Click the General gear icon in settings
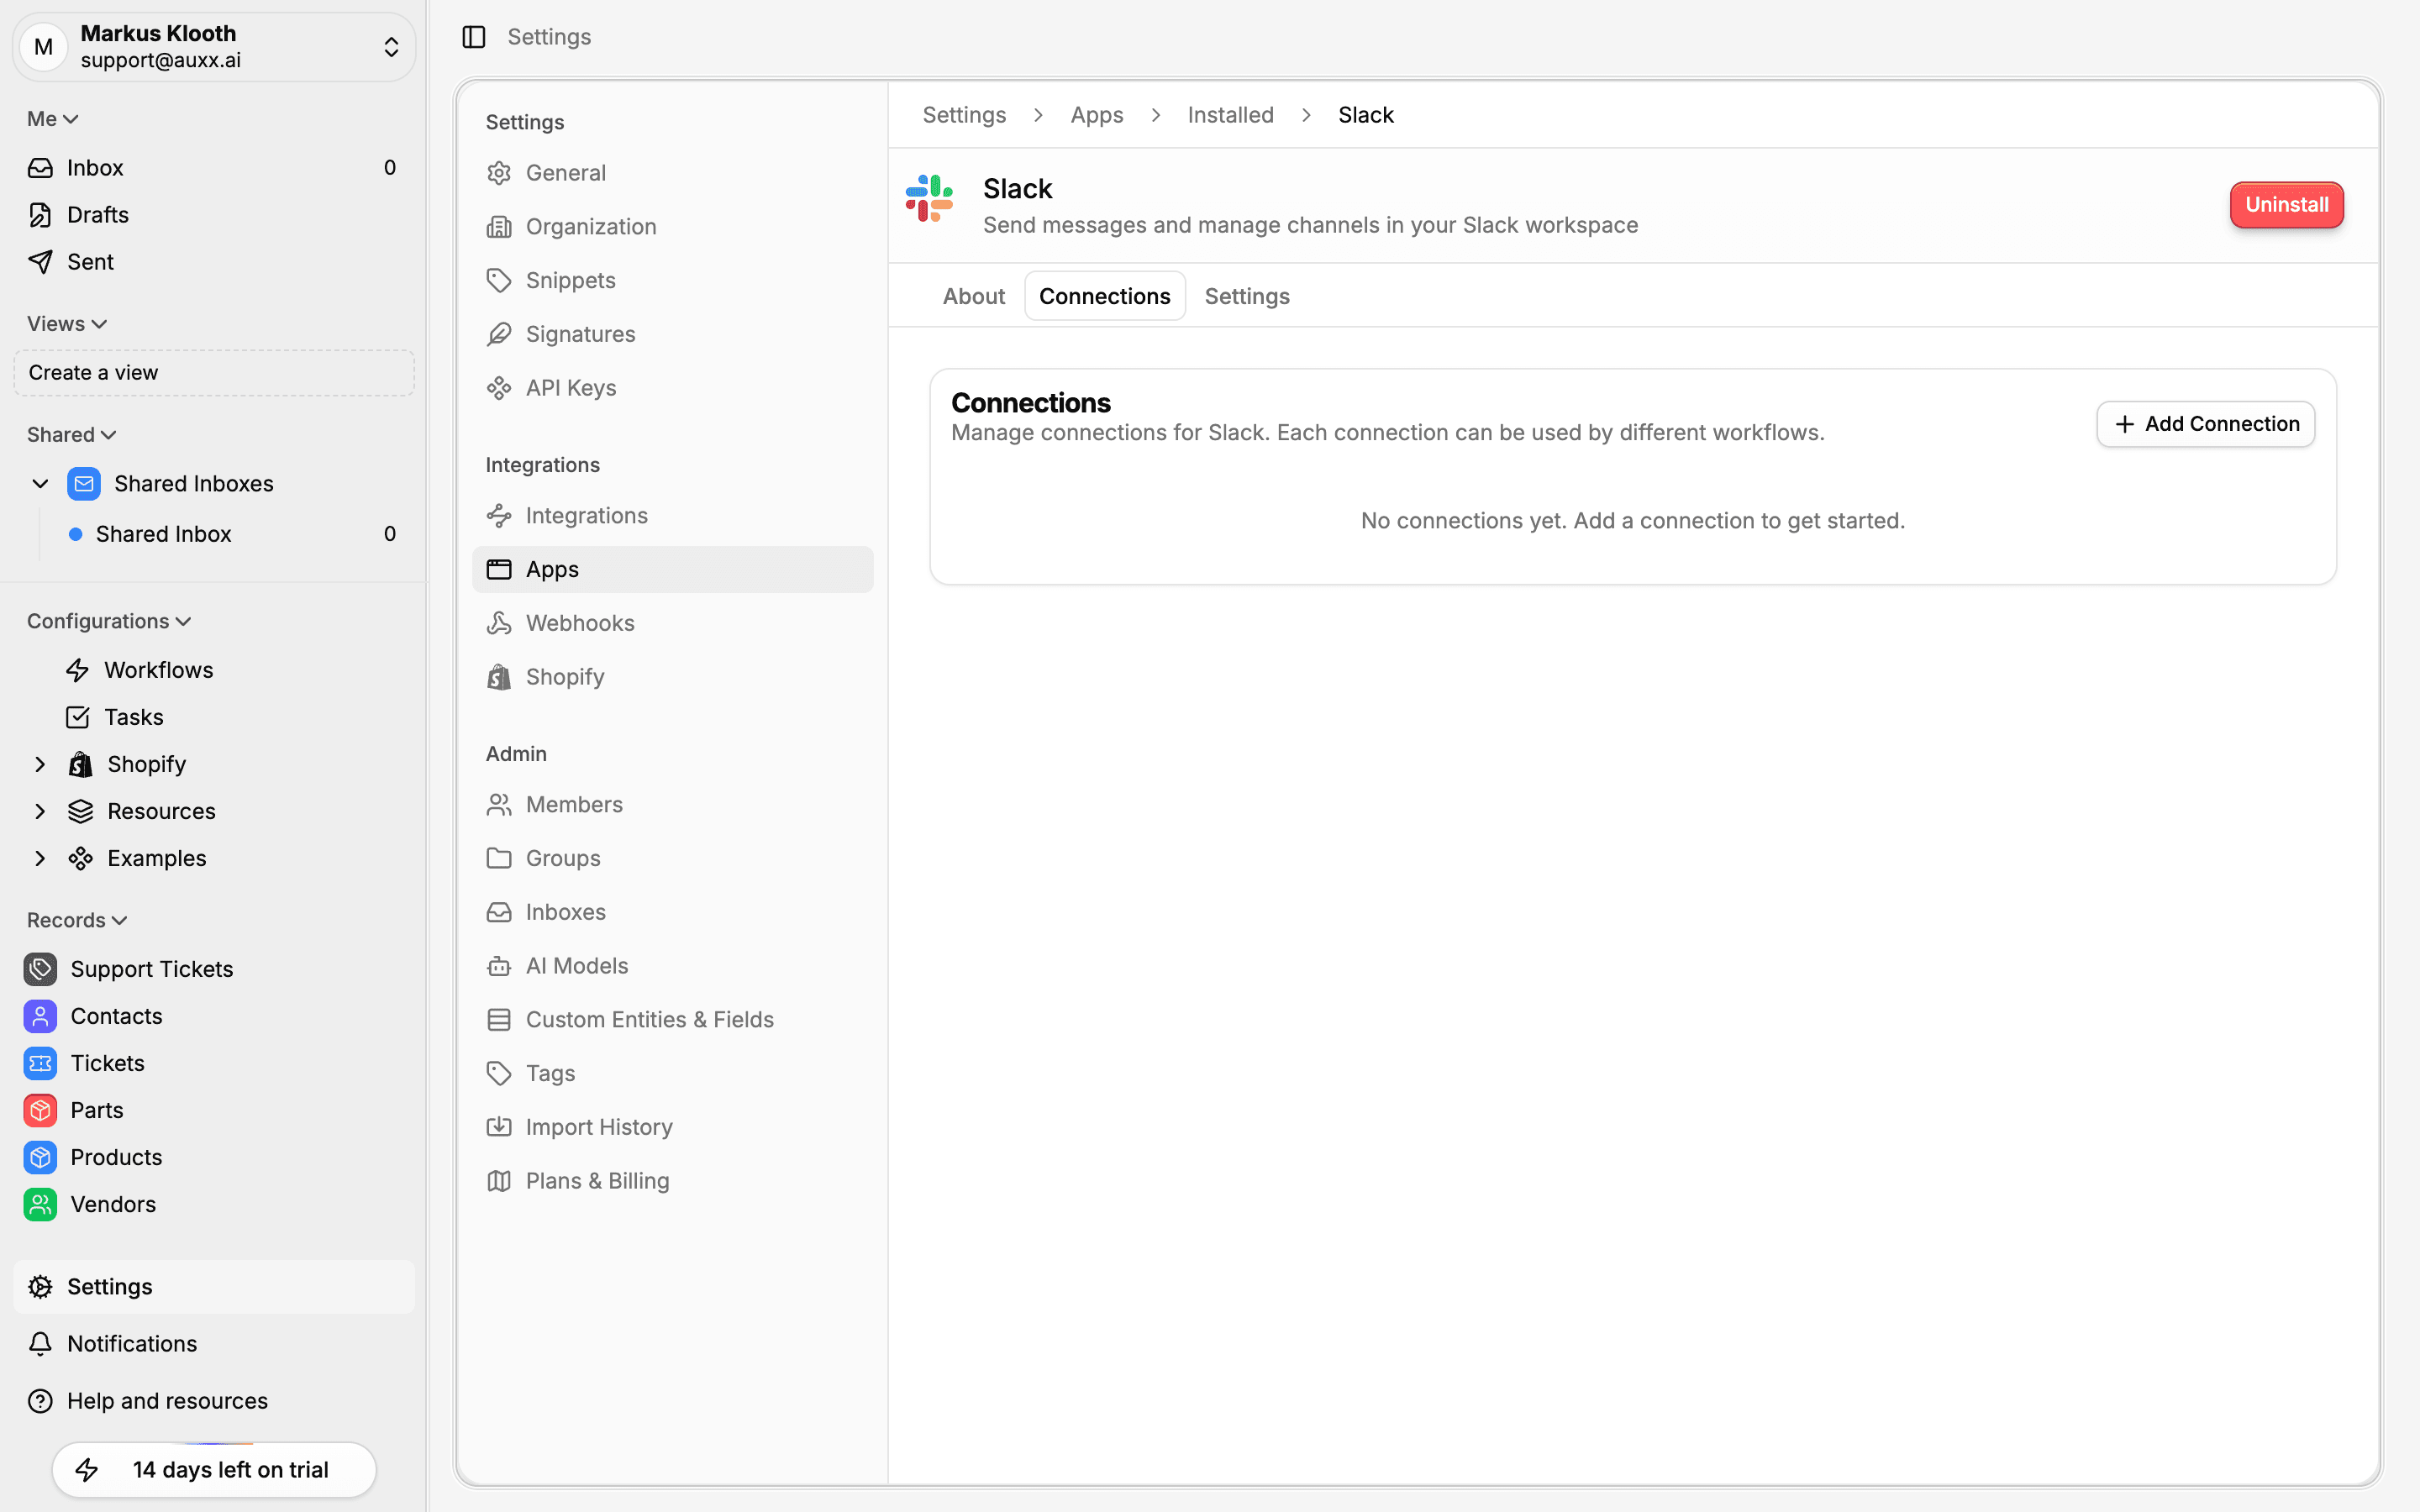 click(499, 173)
